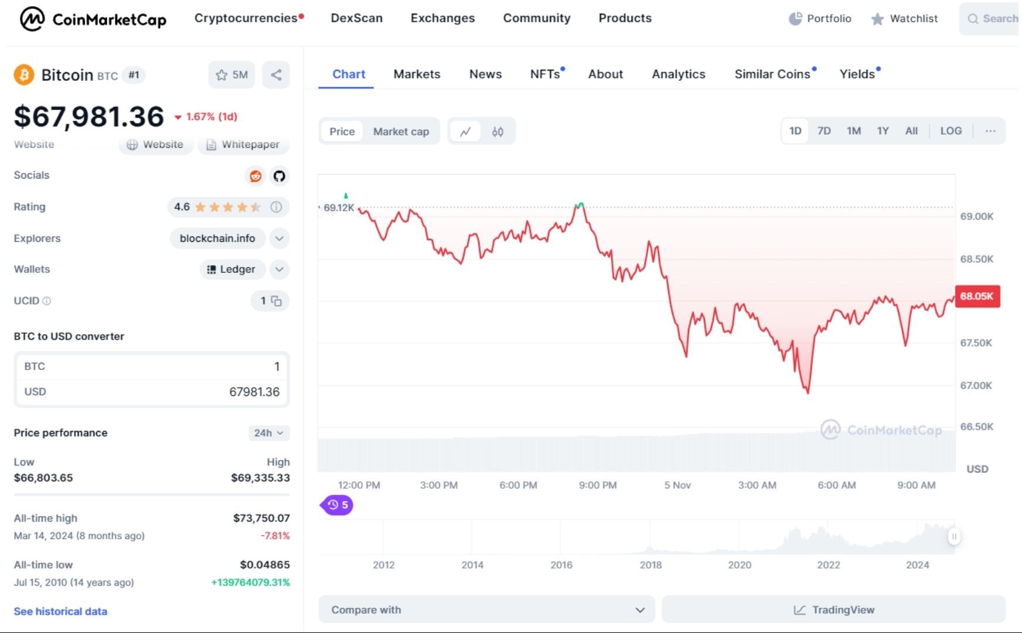Switch to the Markets tab
The image size is (1022, 633).
pyautogui.click(x=417, y=74)
